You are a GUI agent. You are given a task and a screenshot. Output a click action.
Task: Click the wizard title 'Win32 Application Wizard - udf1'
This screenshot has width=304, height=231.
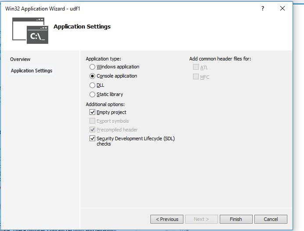[x=43, y=9]
